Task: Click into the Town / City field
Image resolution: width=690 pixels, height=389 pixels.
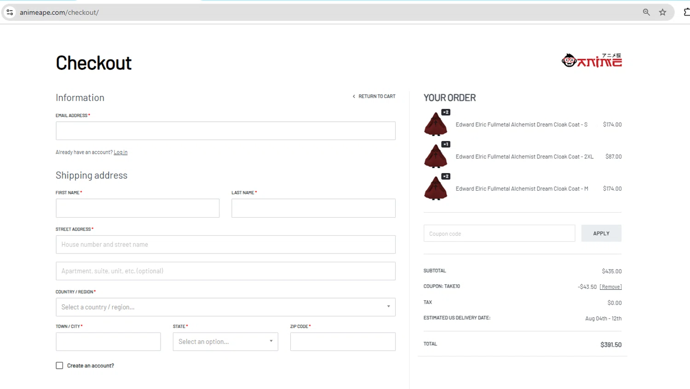Action: point(108,342)
